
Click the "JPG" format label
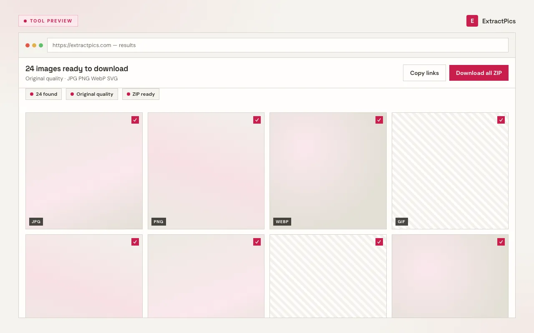tap(36, 222)
